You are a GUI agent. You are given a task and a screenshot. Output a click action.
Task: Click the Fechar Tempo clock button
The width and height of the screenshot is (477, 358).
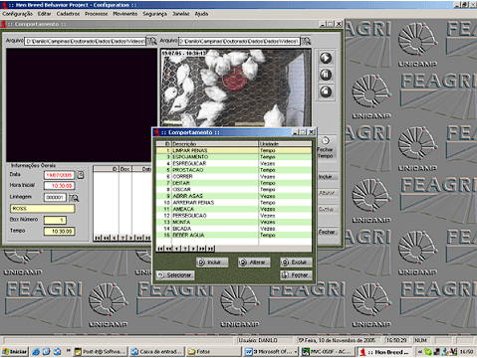pos(326,148)
